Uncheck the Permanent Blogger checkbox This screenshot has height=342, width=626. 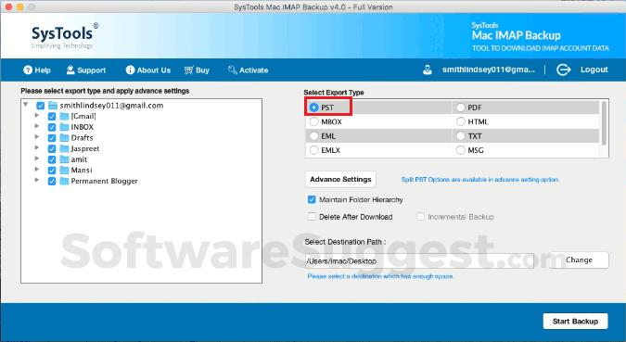point(52,181)
